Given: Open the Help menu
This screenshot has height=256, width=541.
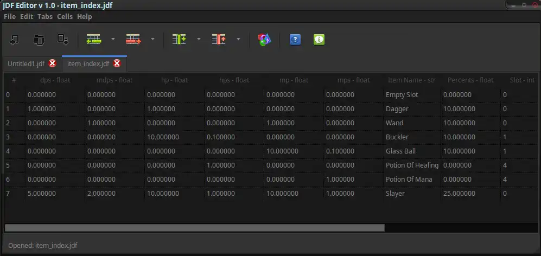Looking at the screenshot, I should [85, 17].
